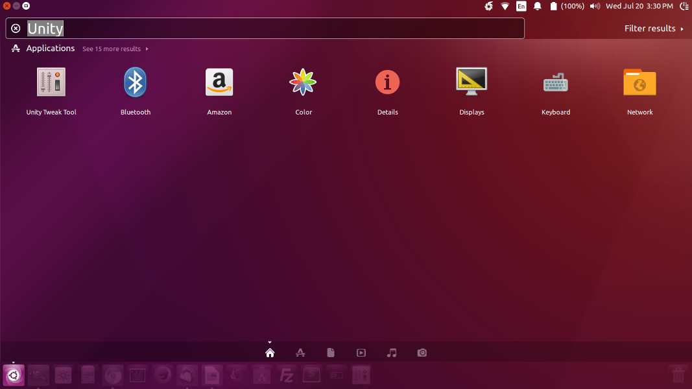
Task: Open the battery 100% indicator menu
Action: (x=567, y=6)
